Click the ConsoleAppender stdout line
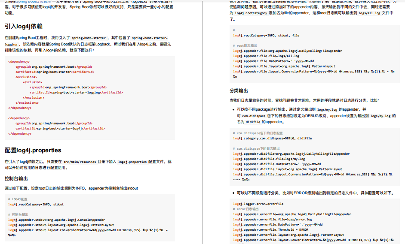405x244 pixels. tap(56, 220)
